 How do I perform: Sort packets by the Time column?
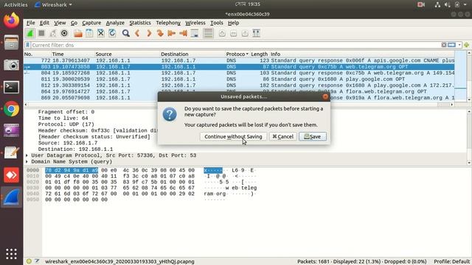72,54
